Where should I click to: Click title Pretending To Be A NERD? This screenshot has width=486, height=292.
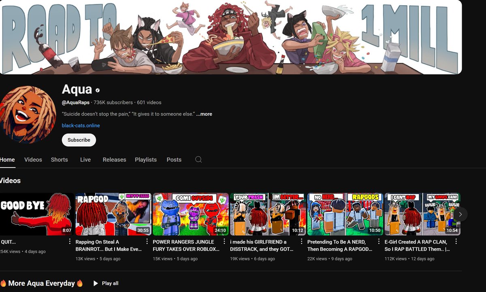click(340, 245)
